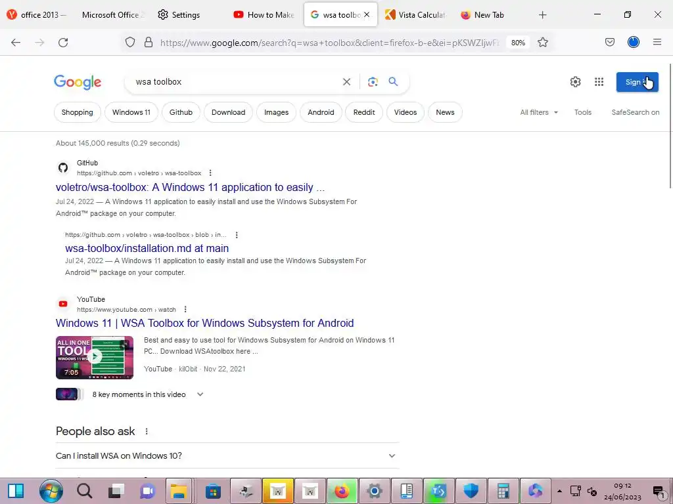673x504 pixels.
Task: Go back to the previous page
Action: tap(16, 43)
